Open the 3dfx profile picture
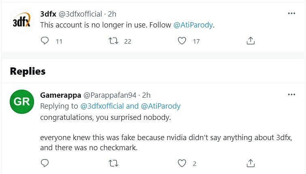306x174 pixels. coord(21,21)
